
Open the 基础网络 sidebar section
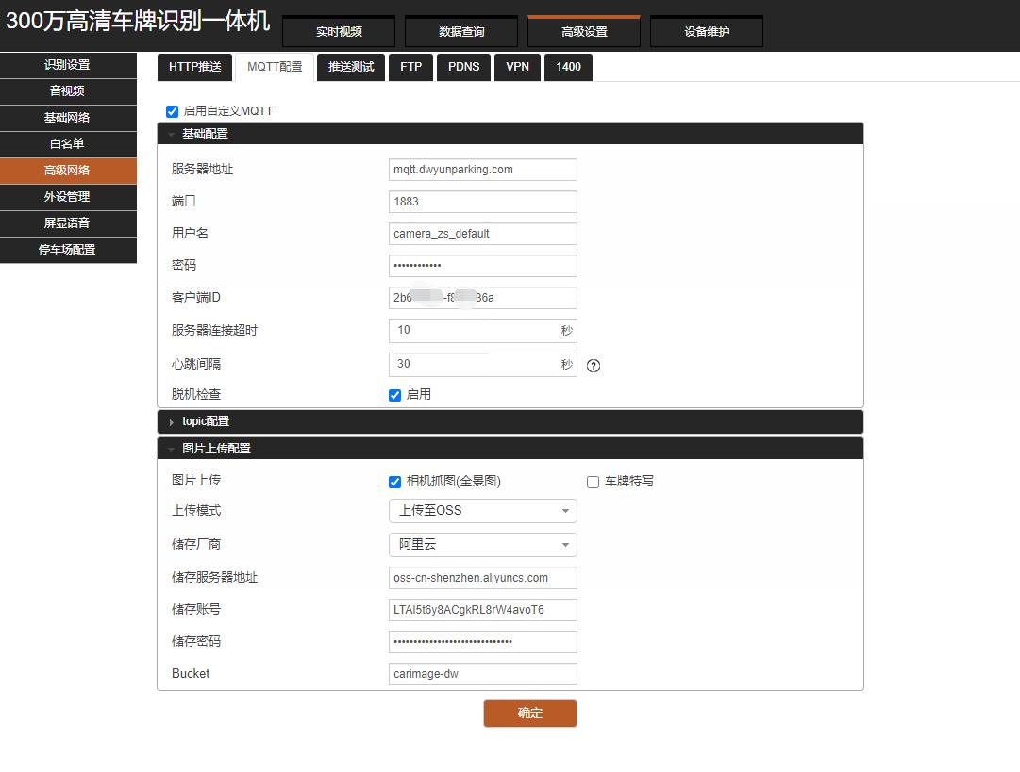coord(68,118)
